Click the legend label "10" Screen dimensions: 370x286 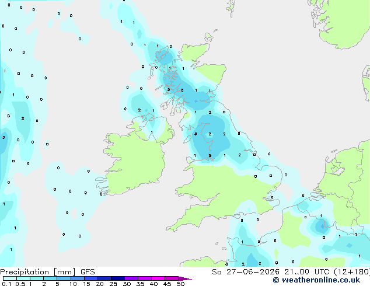click(x=73, y=284)
